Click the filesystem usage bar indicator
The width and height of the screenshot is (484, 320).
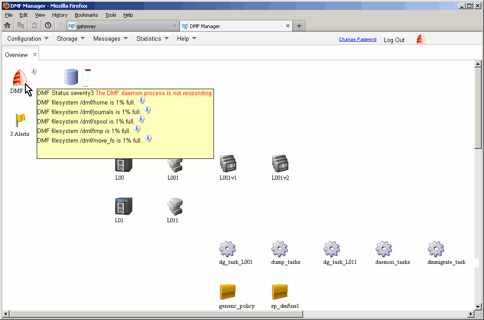86,77
